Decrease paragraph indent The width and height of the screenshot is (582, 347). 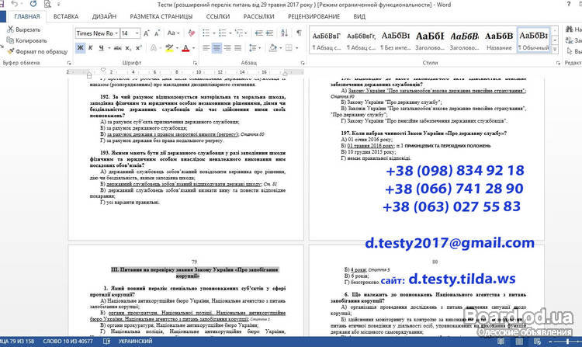[258, 33]
